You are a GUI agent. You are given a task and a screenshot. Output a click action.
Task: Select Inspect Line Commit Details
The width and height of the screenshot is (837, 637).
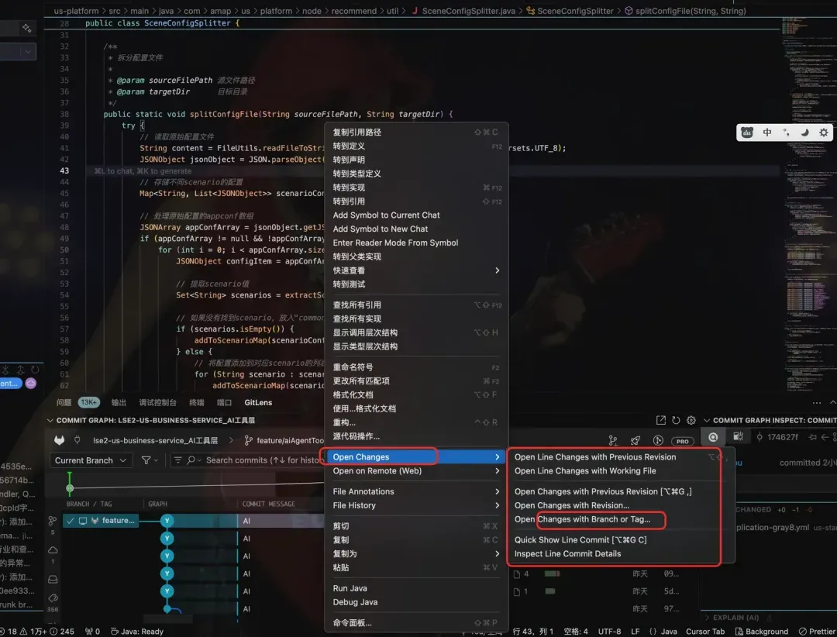pos(567,554)
